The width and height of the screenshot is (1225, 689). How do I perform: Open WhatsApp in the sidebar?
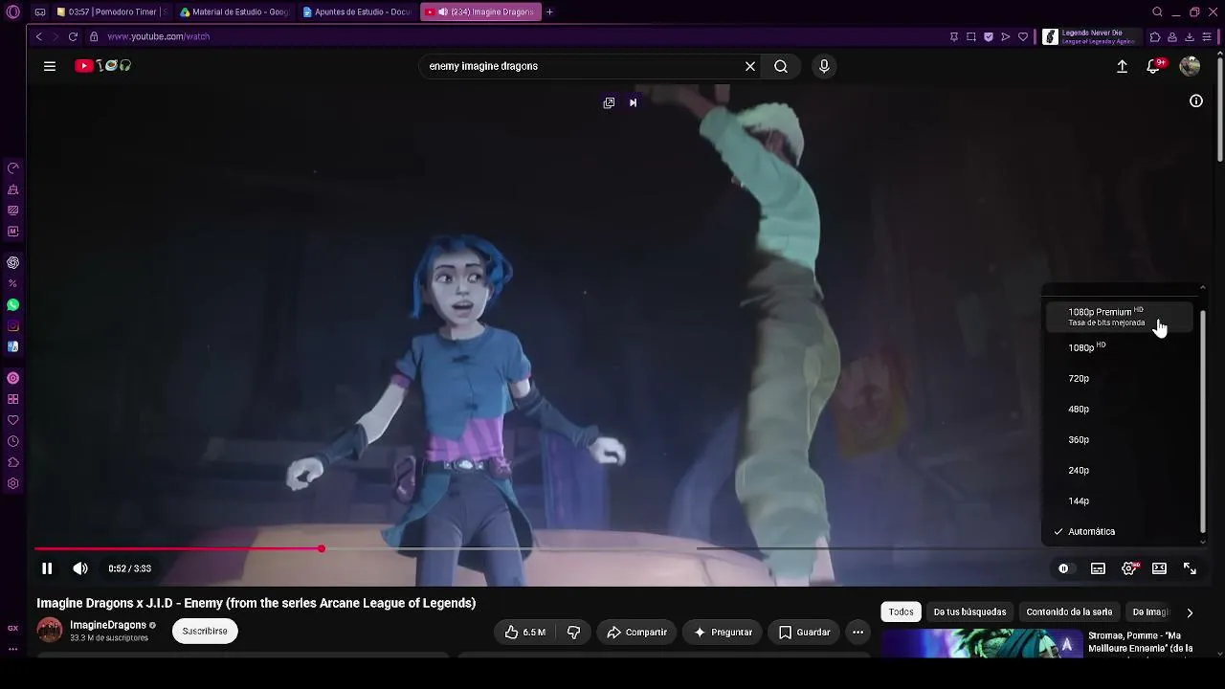tap(12, 304)
